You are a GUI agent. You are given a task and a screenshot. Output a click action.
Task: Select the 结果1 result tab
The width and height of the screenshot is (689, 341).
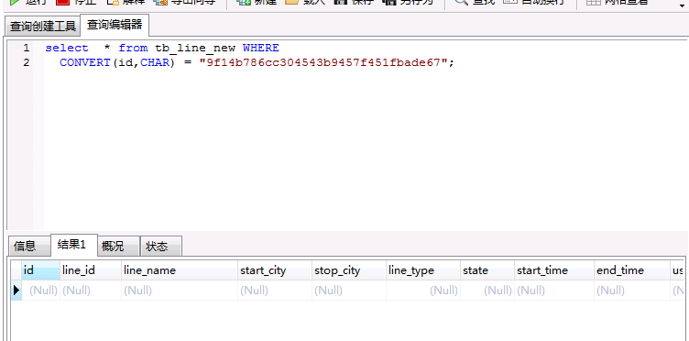point(74,245)
